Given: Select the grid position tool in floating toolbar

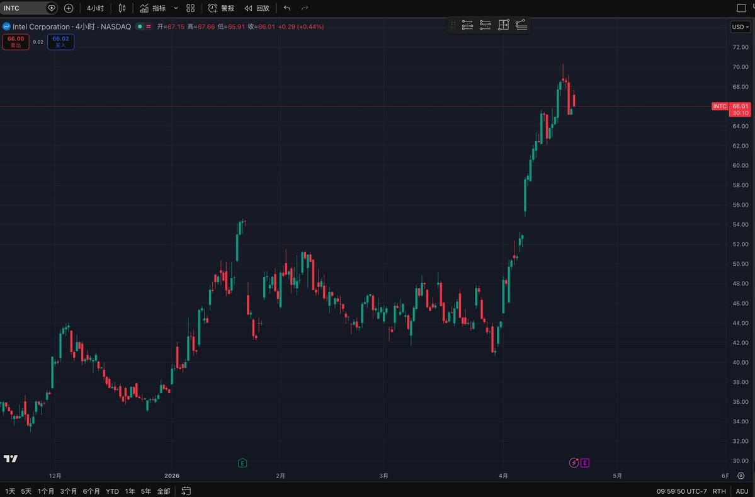Looking at the screenshot, I should [x=503, y=25].
